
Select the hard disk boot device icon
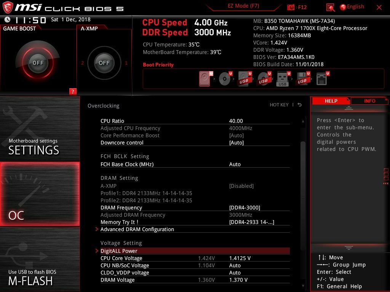(x=205, y=79)
